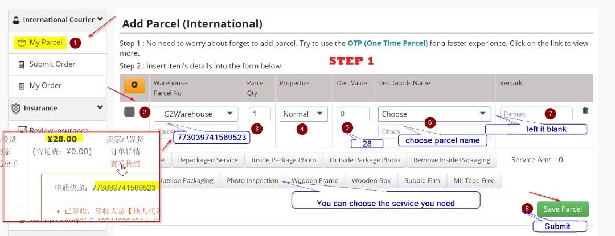Click the Insurance shield icon

click(16, 108)
